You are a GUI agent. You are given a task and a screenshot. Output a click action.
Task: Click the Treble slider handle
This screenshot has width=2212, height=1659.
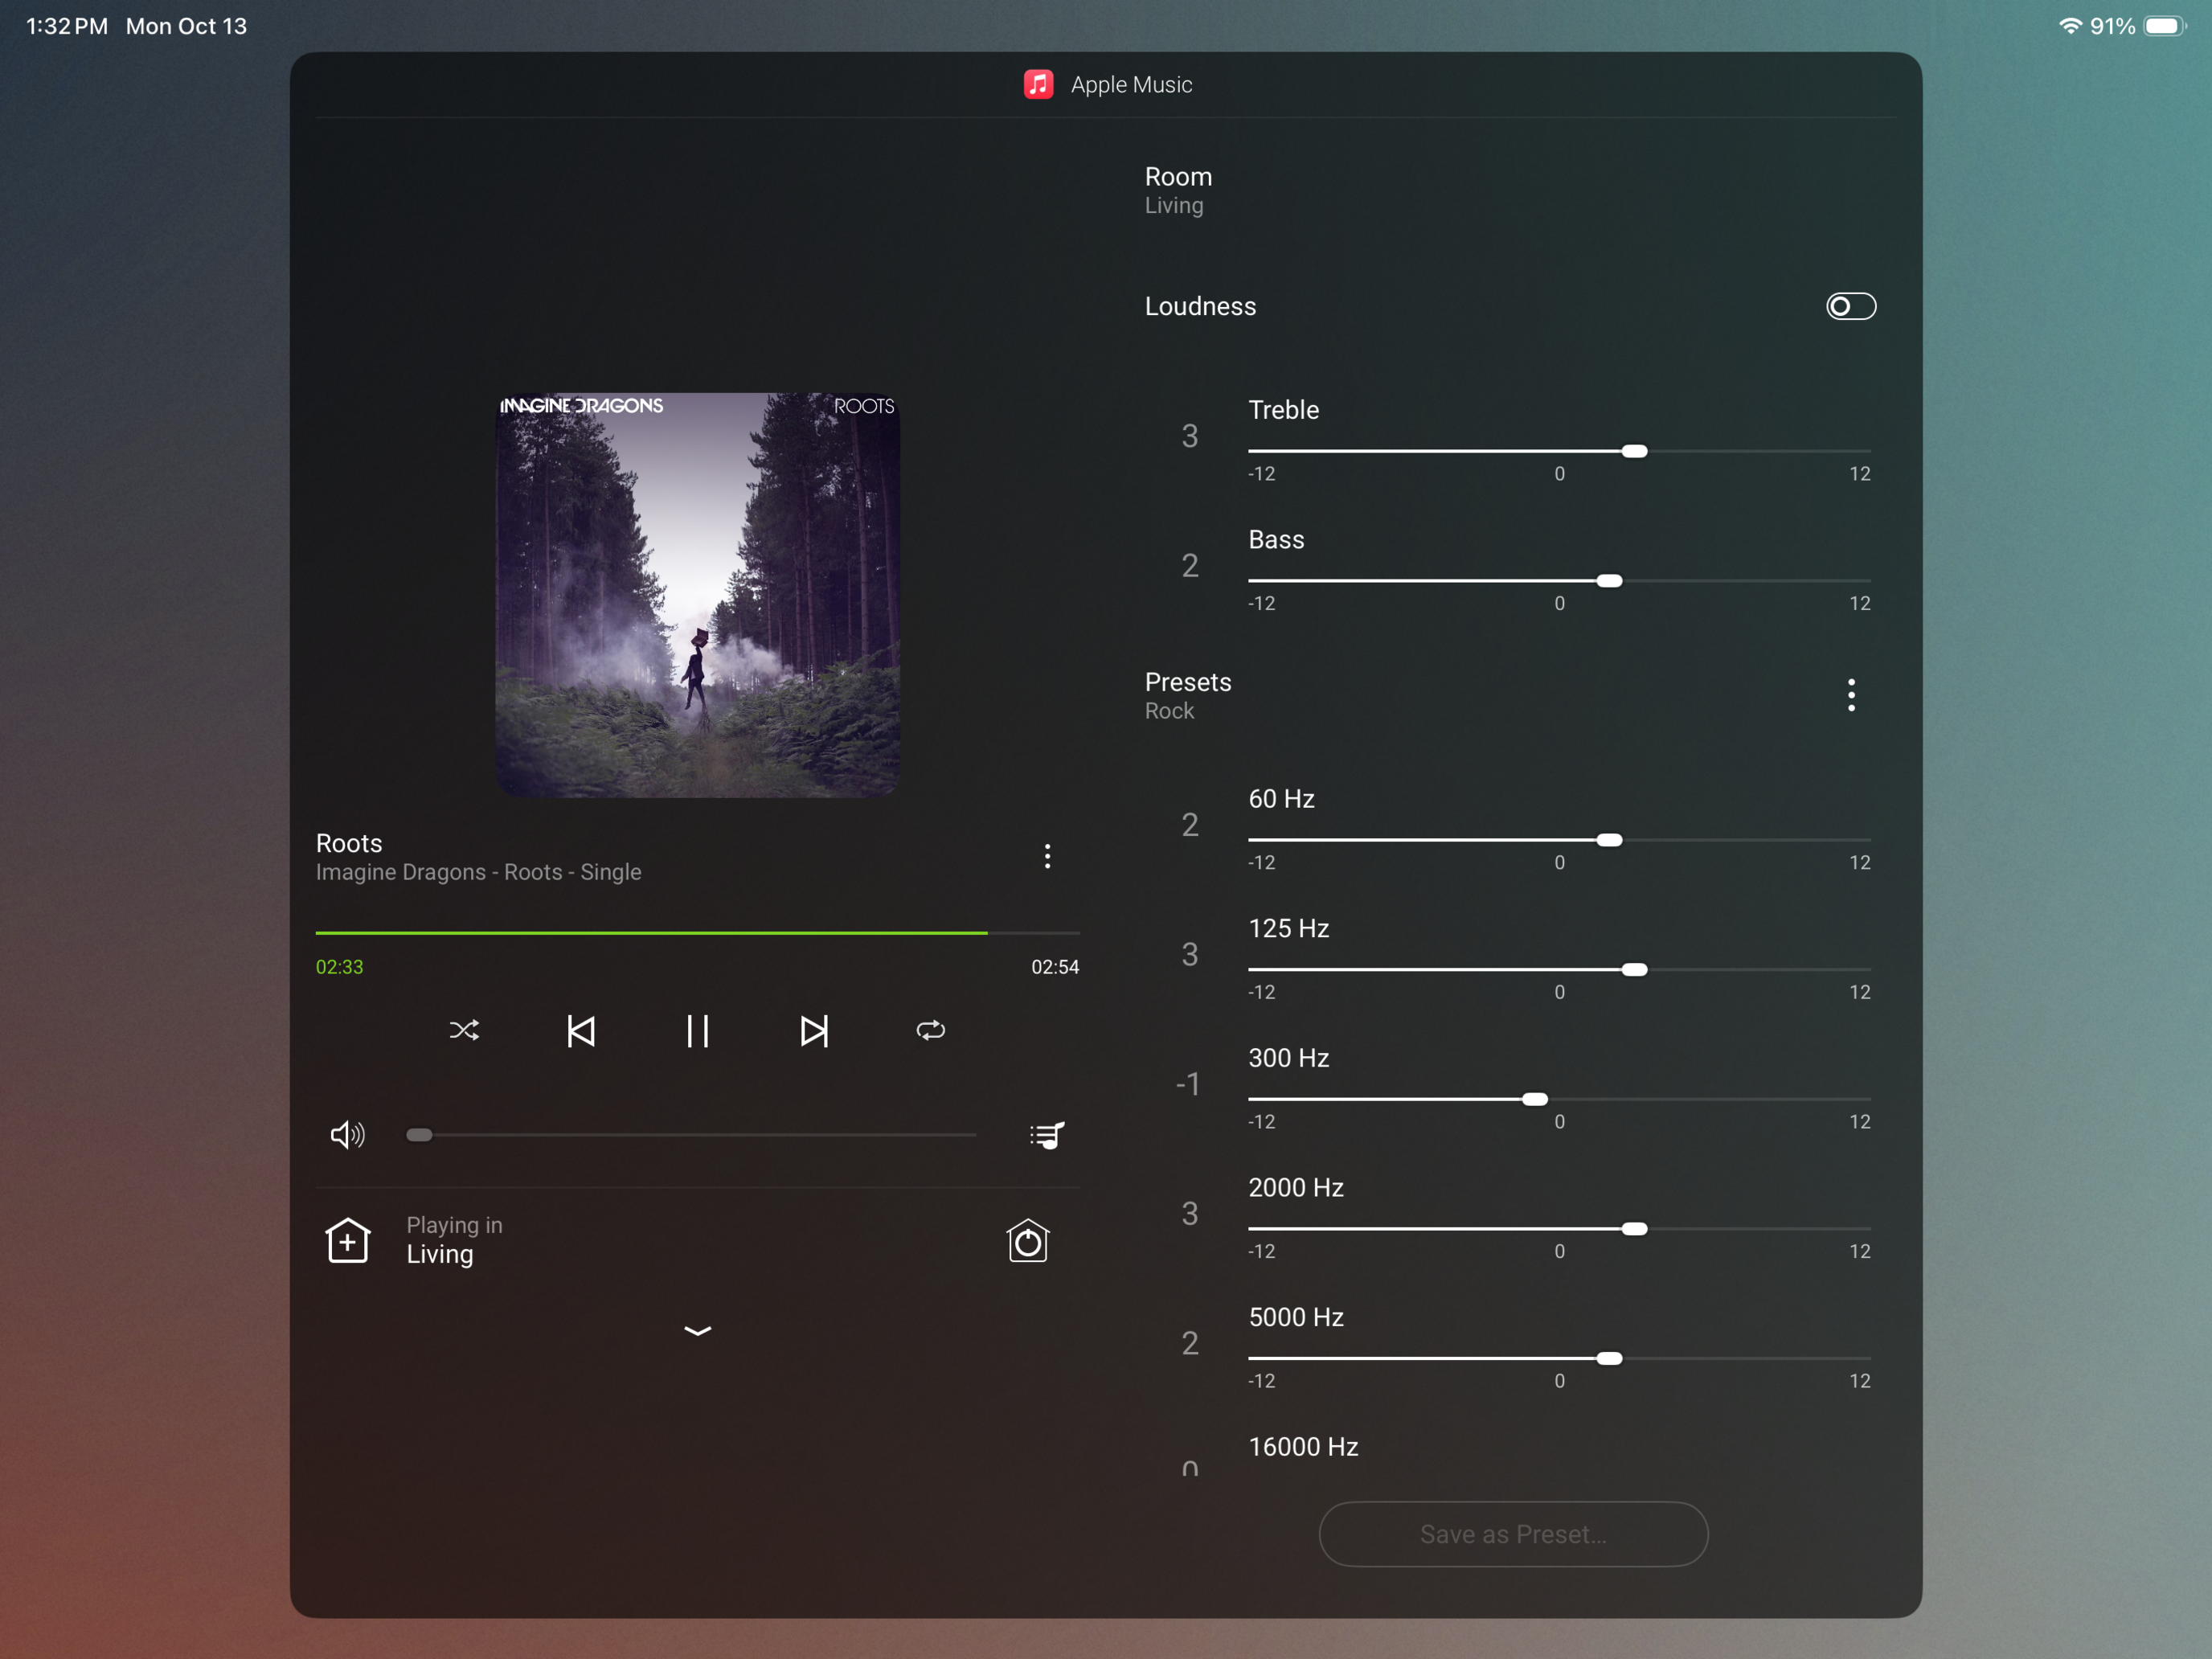point(1634,451)
